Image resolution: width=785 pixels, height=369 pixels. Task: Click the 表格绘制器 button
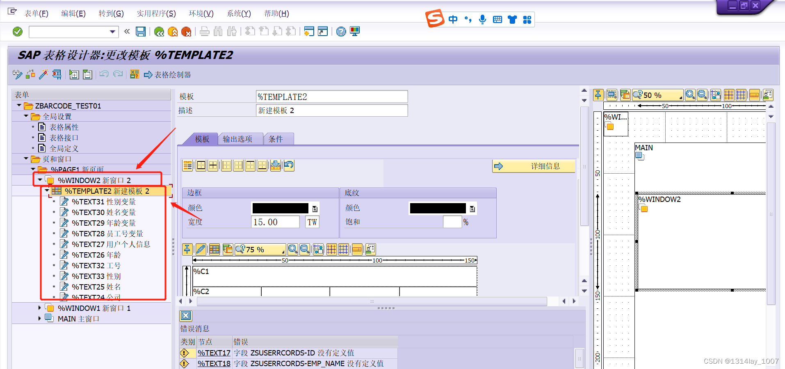point(167,75)
